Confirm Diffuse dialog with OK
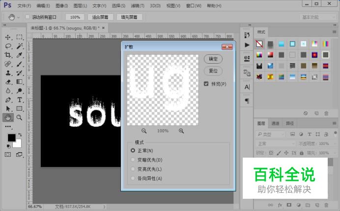This screenshot has width=340, height=211. [x=213, y=59]
